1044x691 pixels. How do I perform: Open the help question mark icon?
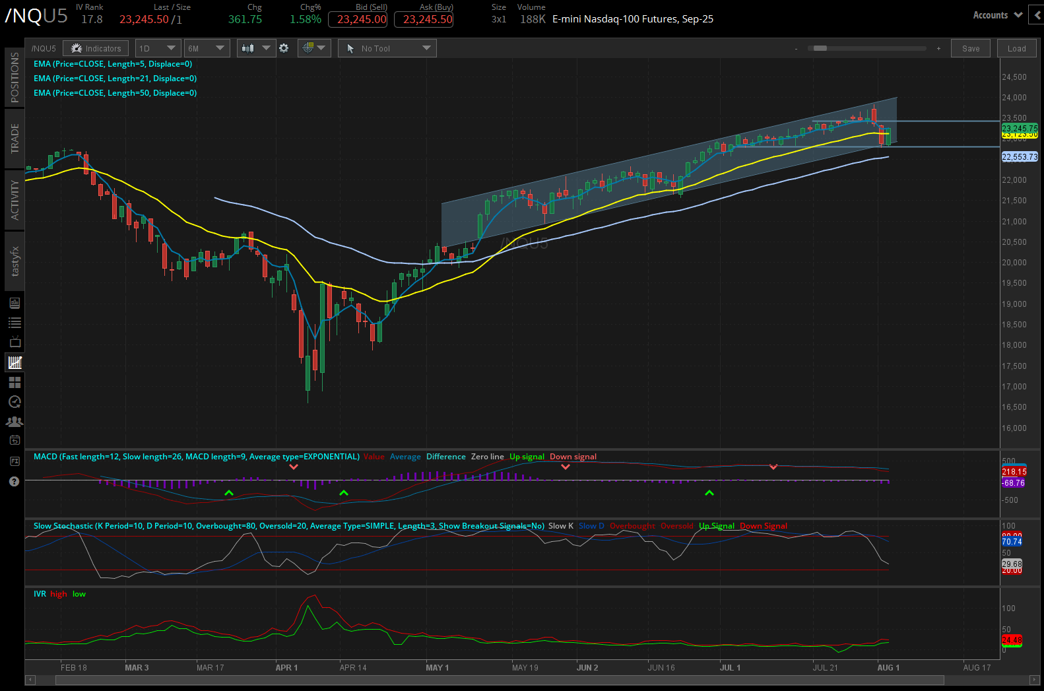coord(15,482)
